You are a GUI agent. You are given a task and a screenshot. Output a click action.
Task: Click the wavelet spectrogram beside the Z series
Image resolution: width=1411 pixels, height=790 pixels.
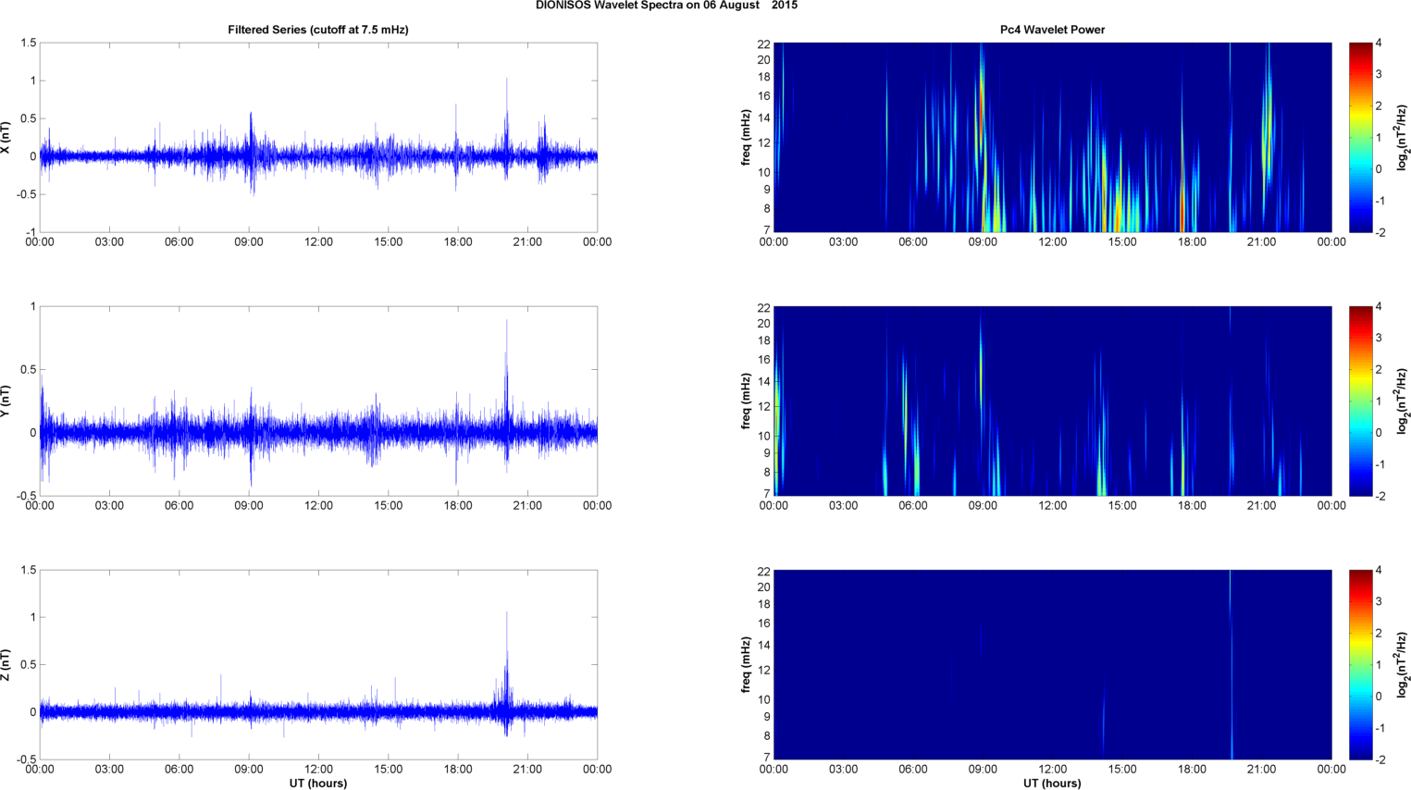click(1052, 664)
